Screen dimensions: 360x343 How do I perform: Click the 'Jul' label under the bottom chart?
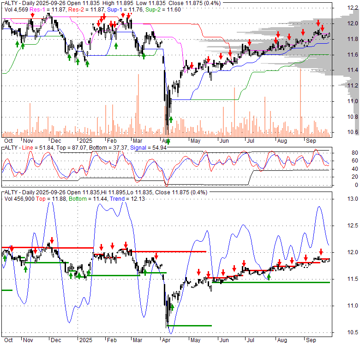pos(250,340)
